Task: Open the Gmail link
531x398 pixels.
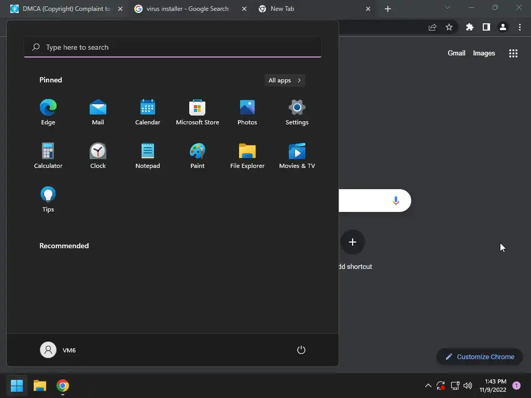Action: tap(456, 53)
